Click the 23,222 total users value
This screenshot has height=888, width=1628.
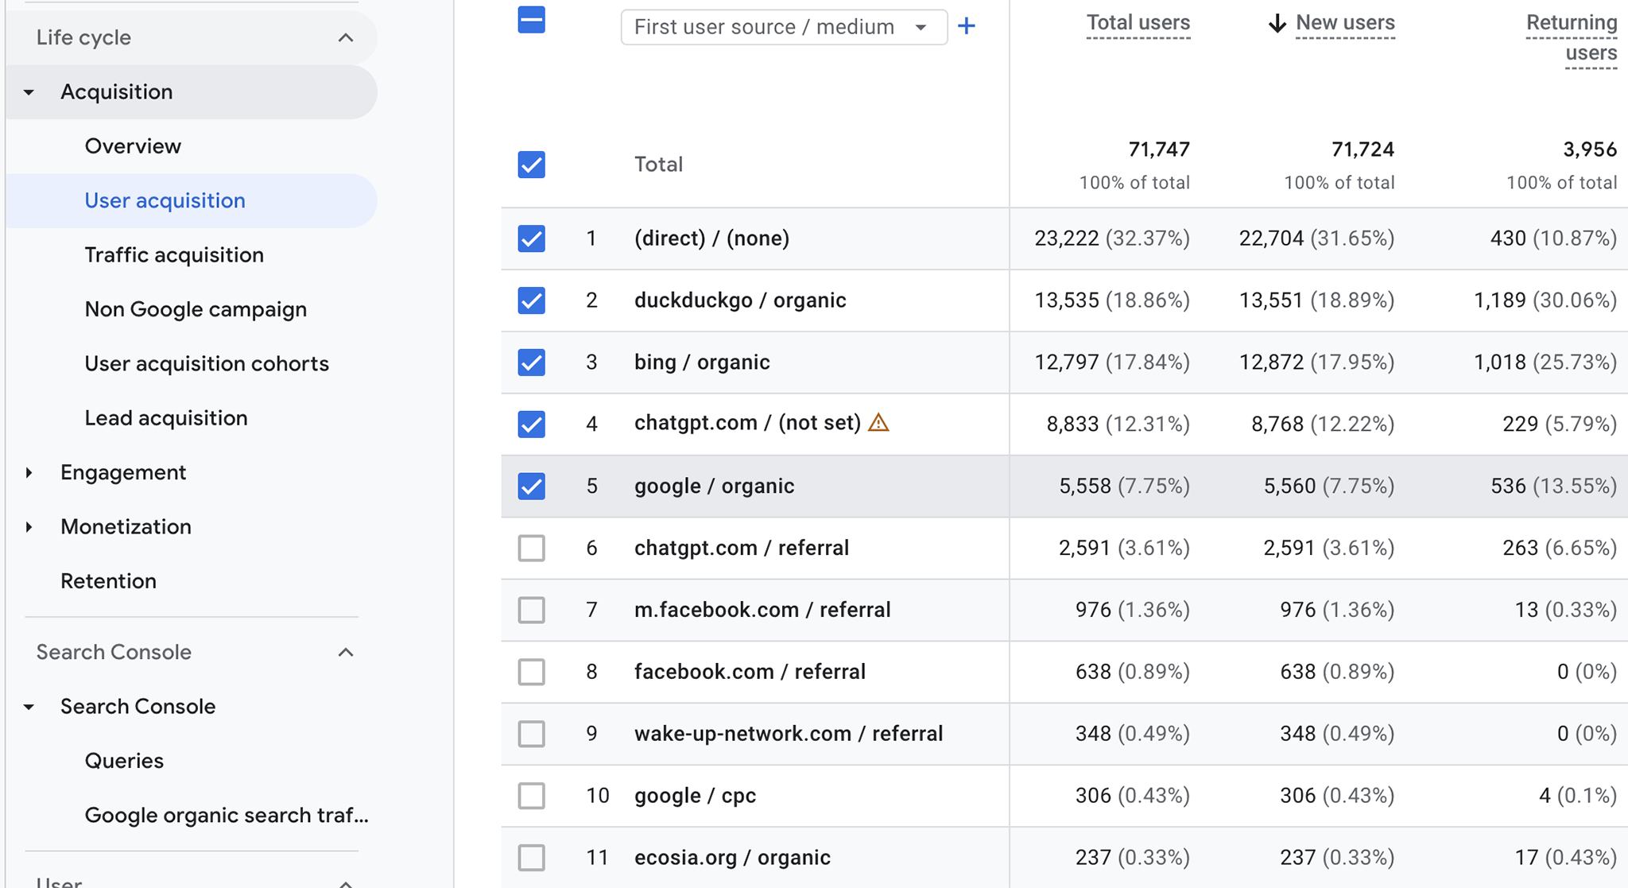point(1066,238)
